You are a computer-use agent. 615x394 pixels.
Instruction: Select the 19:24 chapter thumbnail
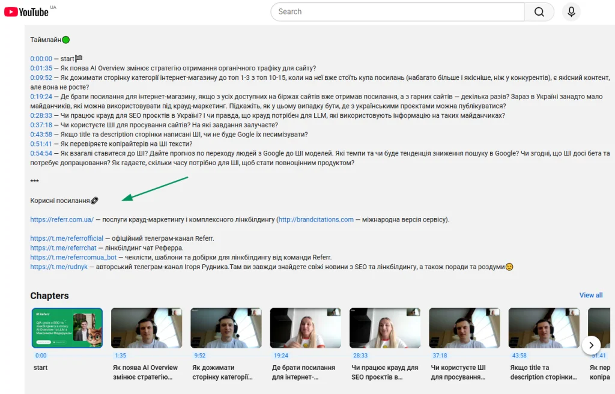tap(305, 328)
